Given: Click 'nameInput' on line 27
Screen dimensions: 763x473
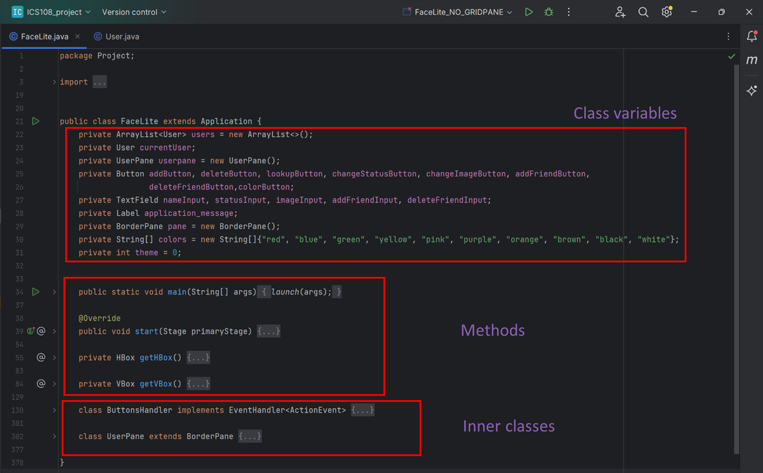Looking at the screenshot, I should pos(184,200).
